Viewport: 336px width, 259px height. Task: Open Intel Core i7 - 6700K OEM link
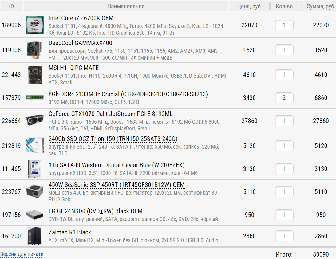tap(81, 18)
